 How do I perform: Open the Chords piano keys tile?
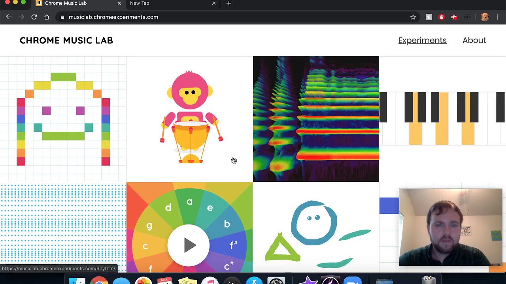click(443, 119)
